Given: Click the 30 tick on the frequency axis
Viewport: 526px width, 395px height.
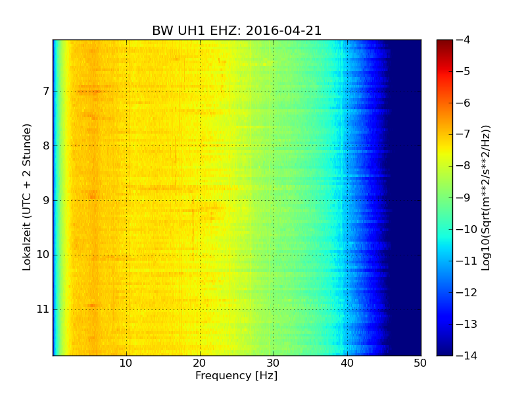Looking at the screenshot, I should (274, 363).
